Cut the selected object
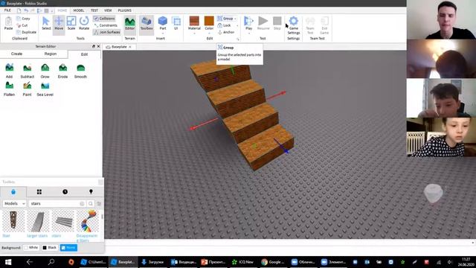476x268 pixels. (x=22, y=25)
